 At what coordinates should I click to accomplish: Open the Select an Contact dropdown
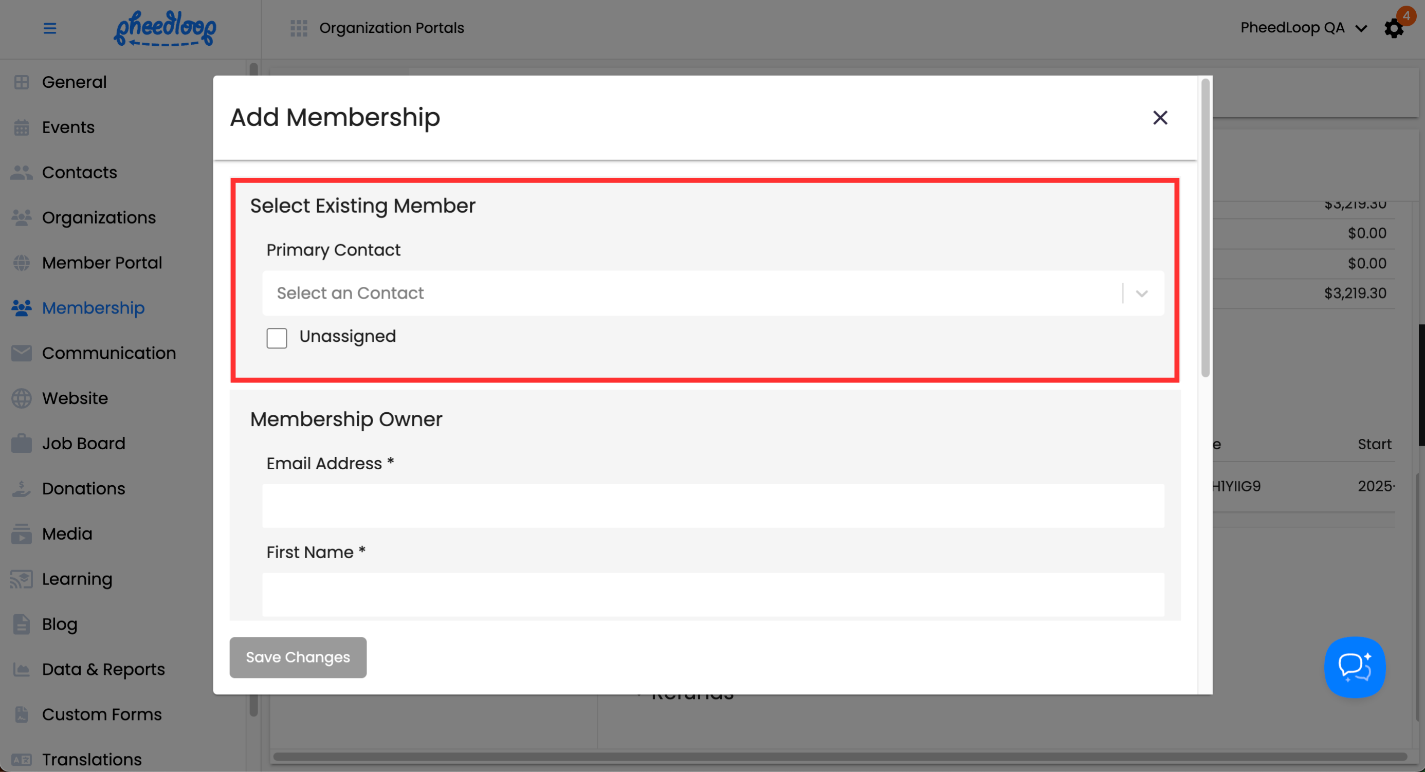pyautogui.click(x=691, y=293)
